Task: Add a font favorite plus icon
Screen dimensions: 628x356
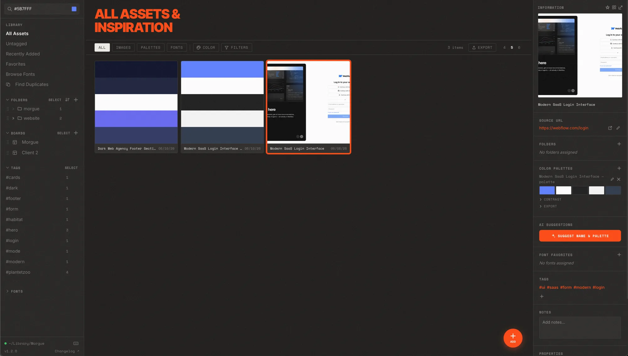Action: coord(619,255)
